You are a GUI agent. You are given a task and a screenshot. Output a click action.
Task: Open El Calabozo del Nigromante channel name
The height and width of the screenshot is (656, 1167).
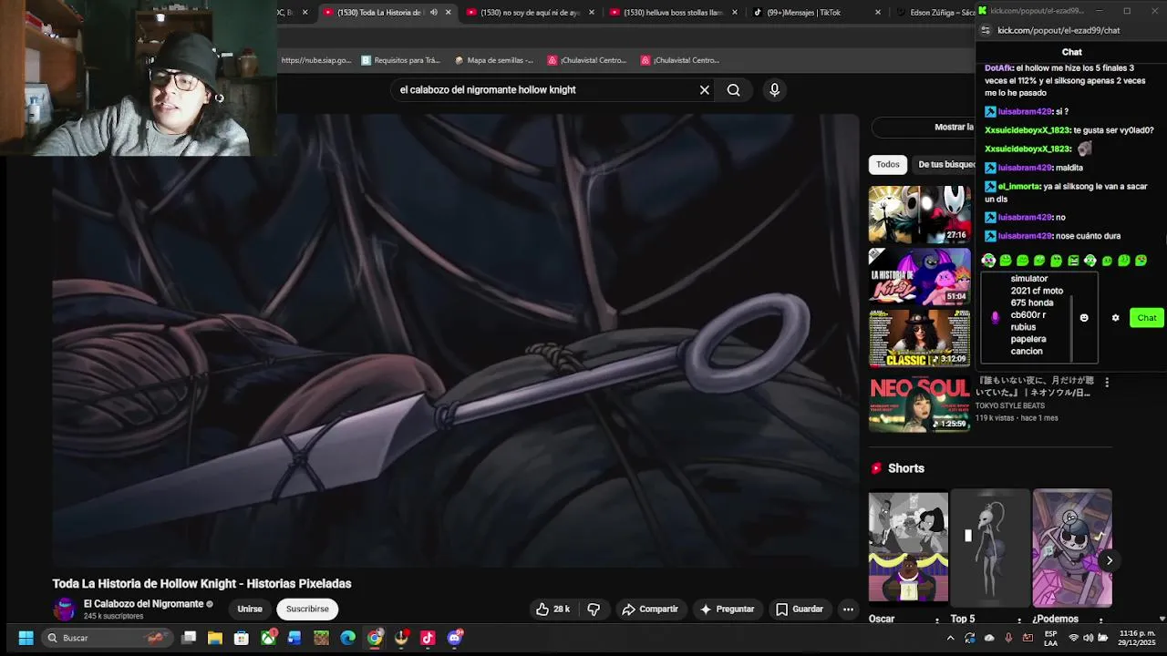143,604
